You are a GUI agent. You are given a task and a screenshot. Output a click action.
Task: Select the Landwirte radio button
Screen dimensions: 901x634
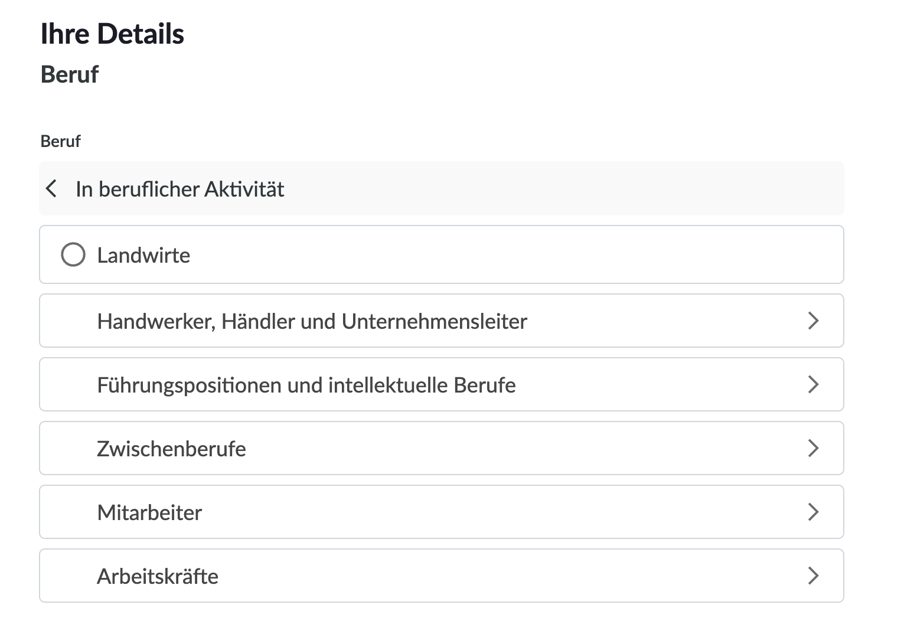tap(73, 255)
